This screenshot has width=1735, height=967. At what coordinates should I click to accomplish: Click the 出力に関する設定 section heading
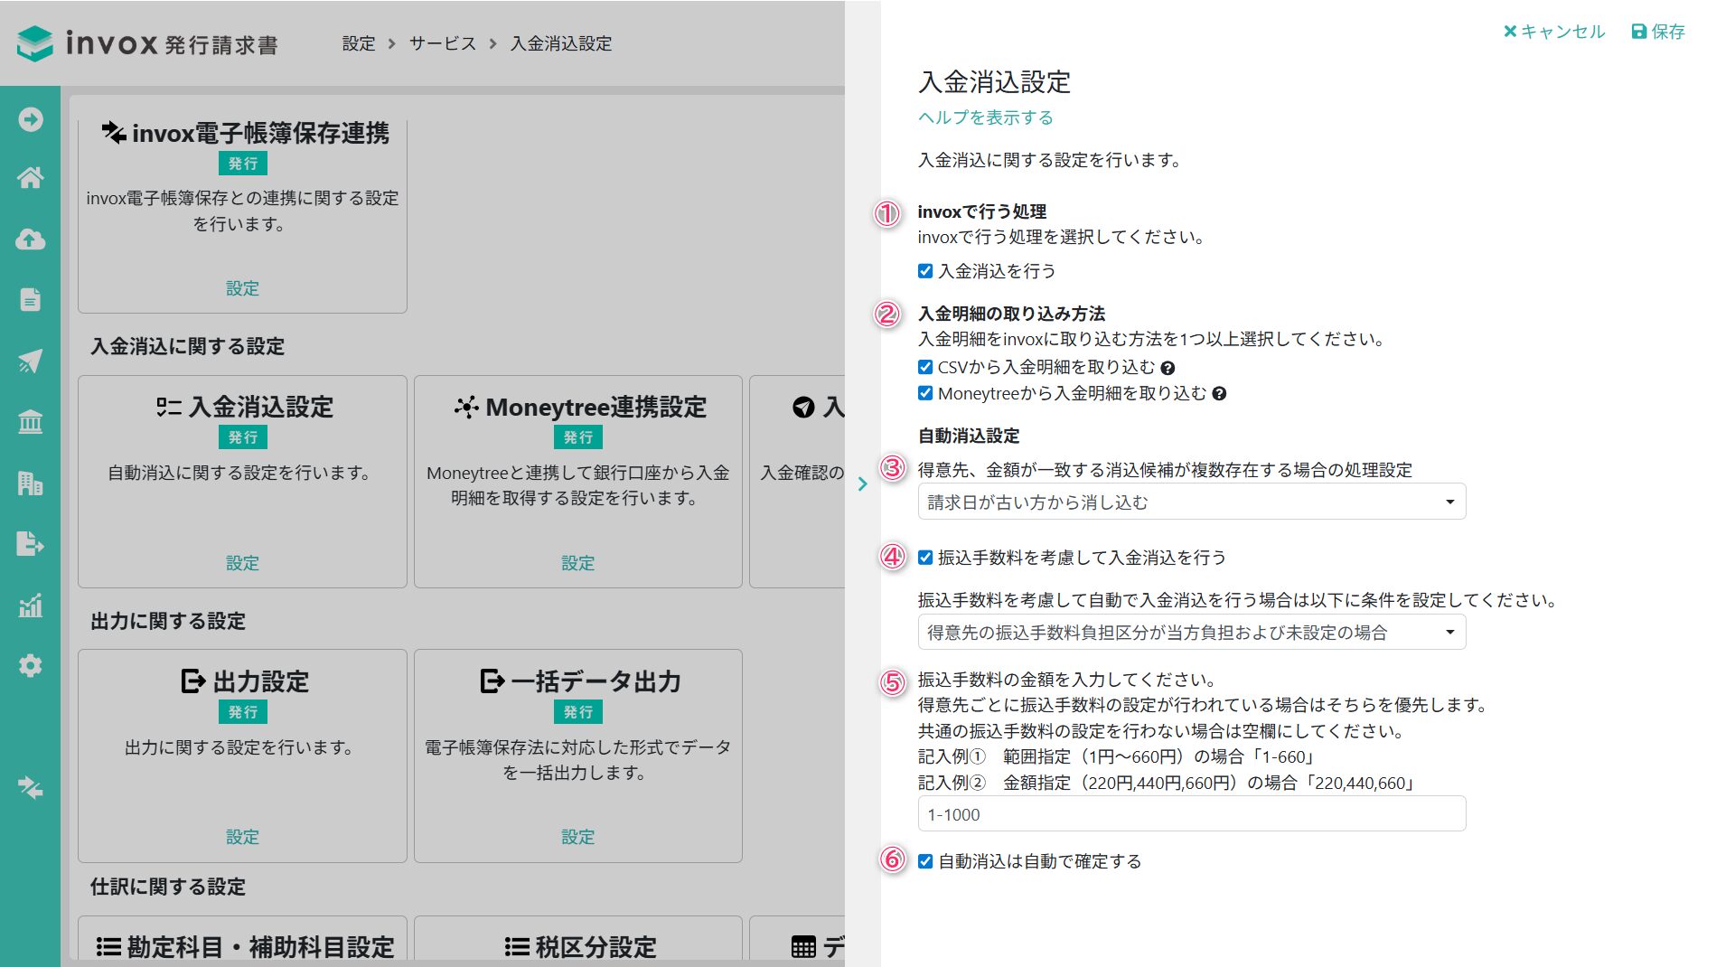pos(168,621)
